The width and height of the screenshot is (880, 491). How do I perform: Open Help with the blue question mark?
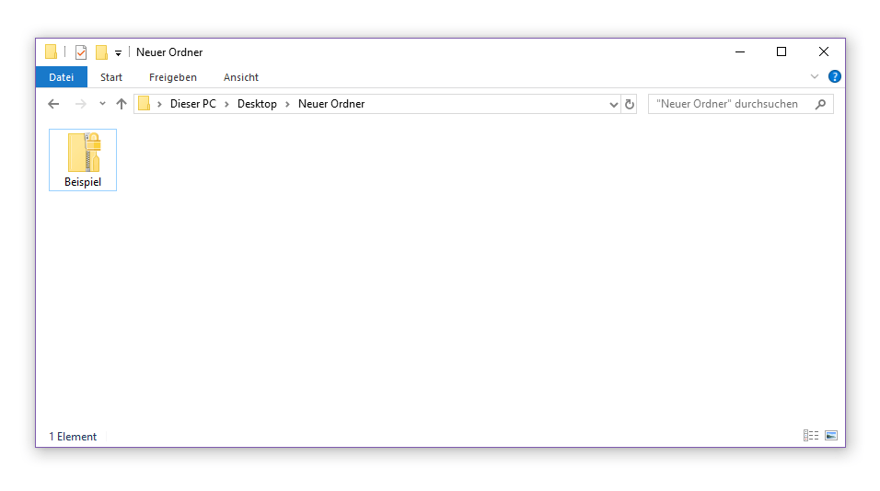click(x=835, y=77)
